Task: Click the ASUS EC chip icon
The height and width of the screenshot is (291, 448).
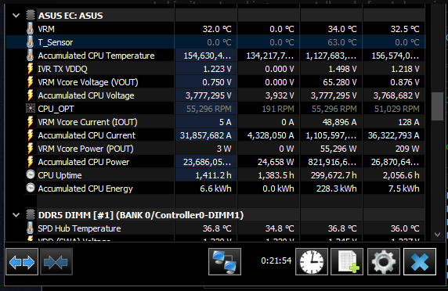Action: point(30,16)
